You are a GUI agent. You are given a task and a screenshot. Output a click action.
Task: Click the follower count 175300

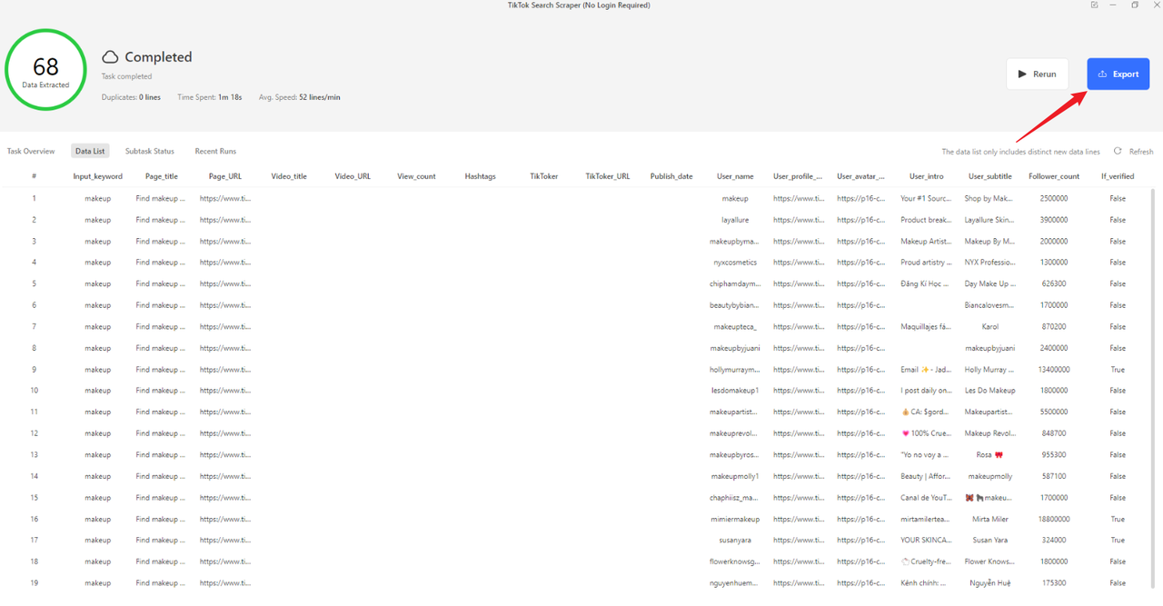[1054, 582]
